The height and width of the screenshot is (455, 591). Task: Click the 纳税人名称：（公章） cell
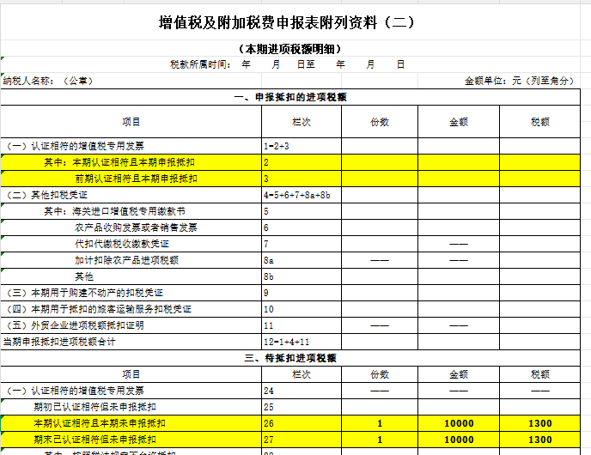point(131,81)
